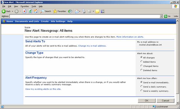The image size is (180, 109).
Task: Expand the Address bar dropdown
Action: [x=161, y=16]
